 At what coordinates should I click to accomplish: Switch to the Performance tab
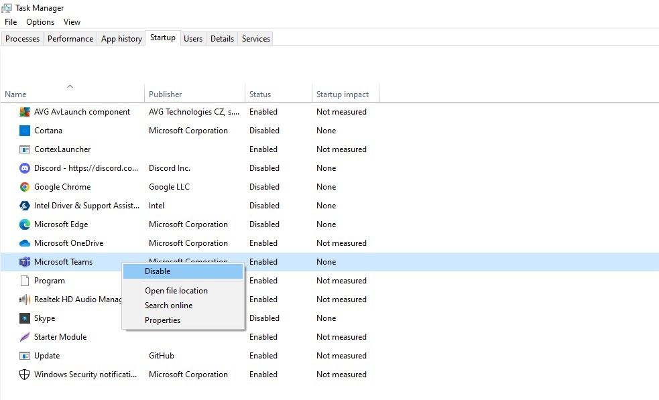[x=70, y=39]
